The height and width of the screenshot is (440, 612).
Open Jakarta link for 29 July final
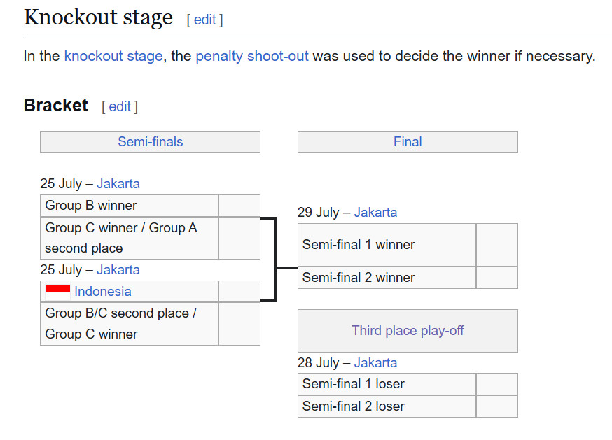click(x=375, y=213)
